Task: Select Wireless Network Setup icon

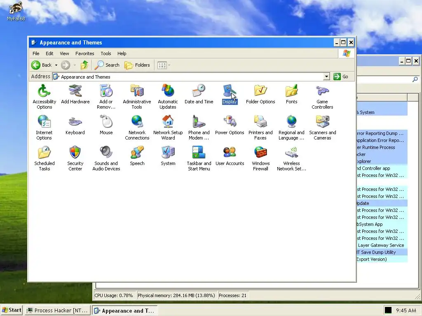Action: click(x=291, y=158)
